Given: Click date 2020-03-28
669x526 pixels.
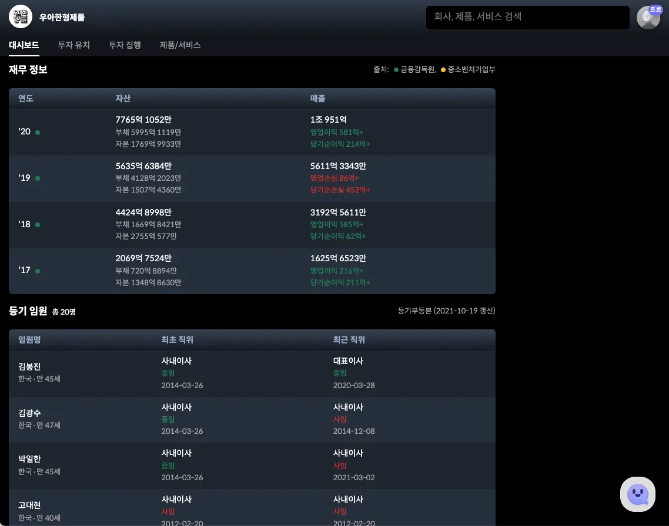Looking at the screenshot, I should click(354, 385).
